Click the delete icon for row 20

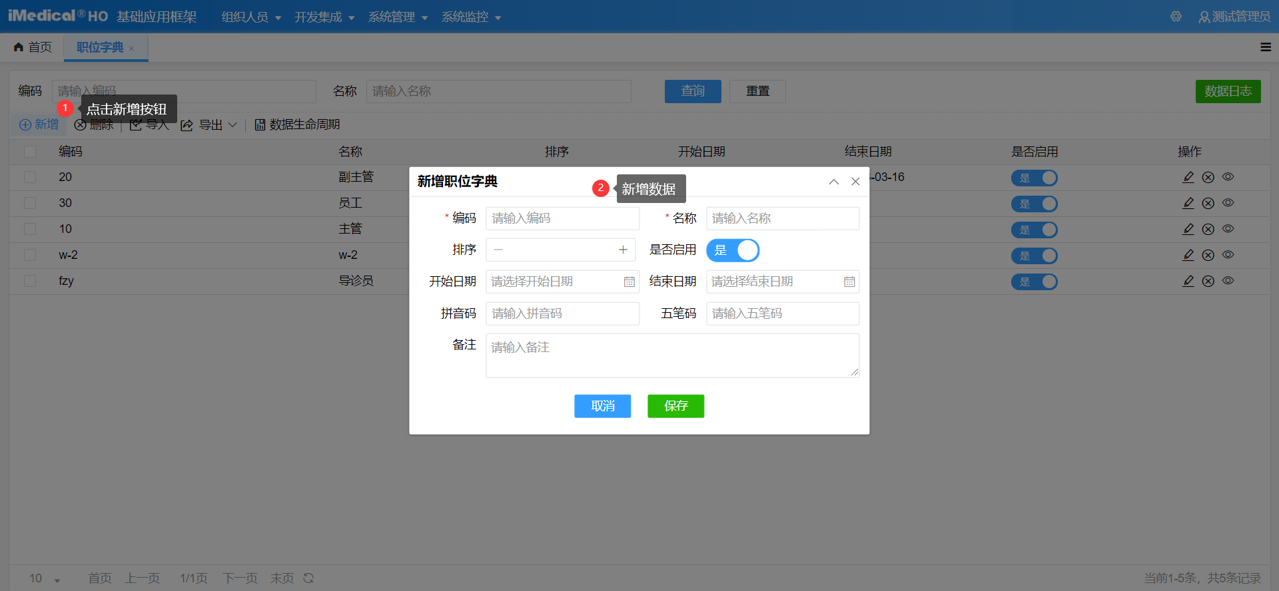click(1208, 177)
